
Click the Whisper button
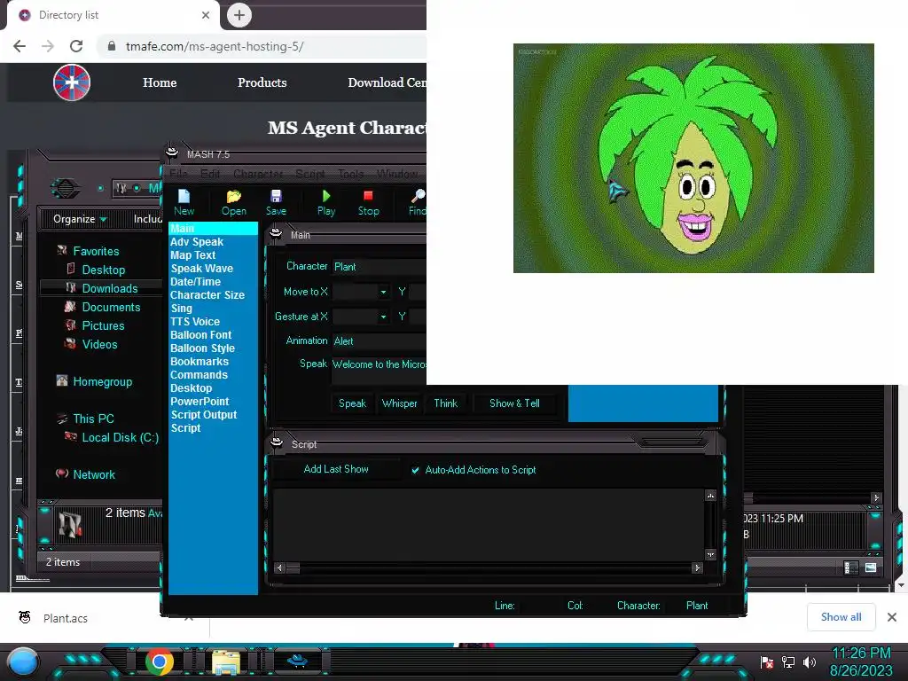click(400, 403)
